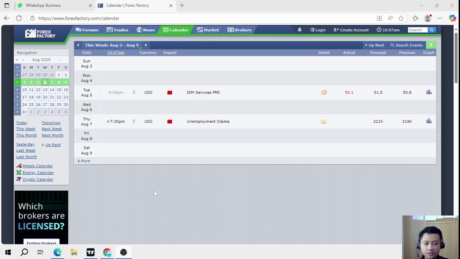Image resolution: width=460 pixels, height=259 pixels.
Task: Click the Search input field
Action: [x=418, y=30]
